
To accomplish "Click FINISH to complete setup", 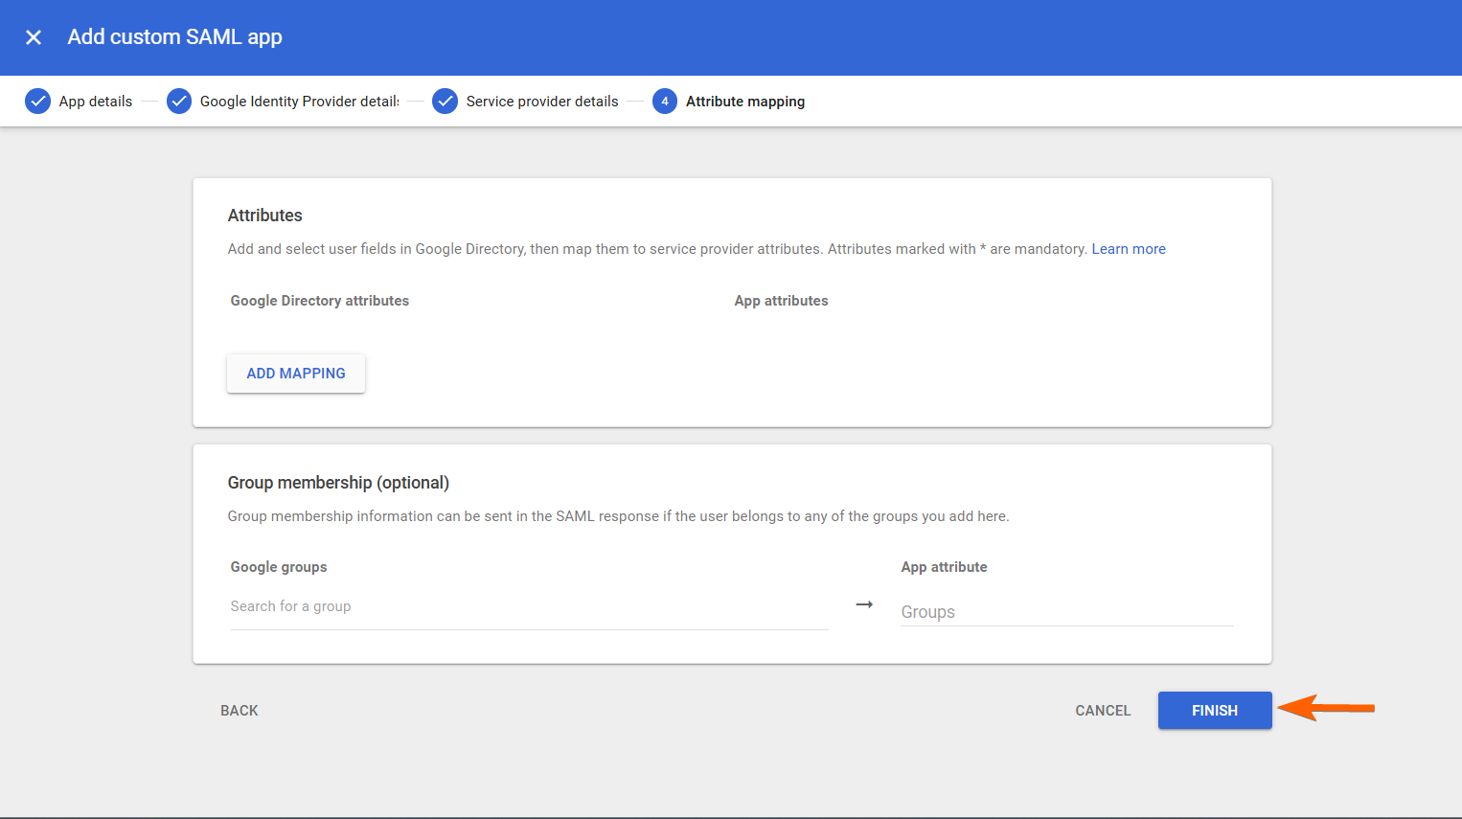I will (1215, 711).
